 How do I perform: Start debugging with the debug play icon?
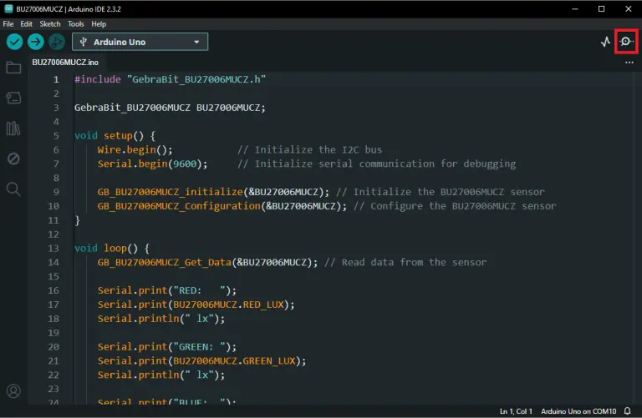click(x=57, y=42)
